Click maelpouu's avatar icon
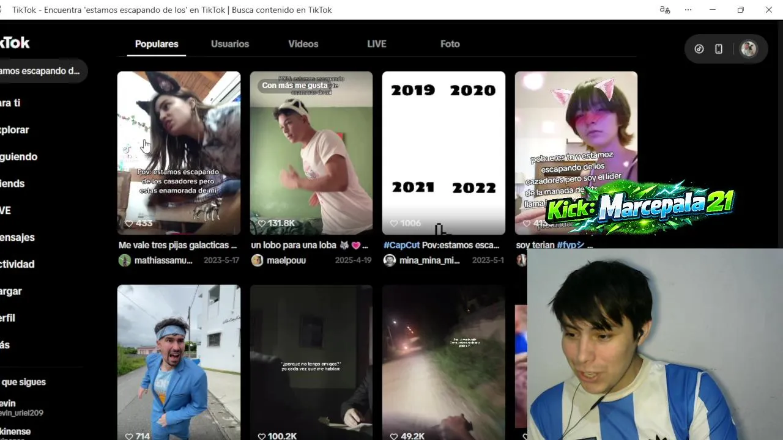Image resolution: width=783 pixels, height=440 pixels. (x=257, y=260)
